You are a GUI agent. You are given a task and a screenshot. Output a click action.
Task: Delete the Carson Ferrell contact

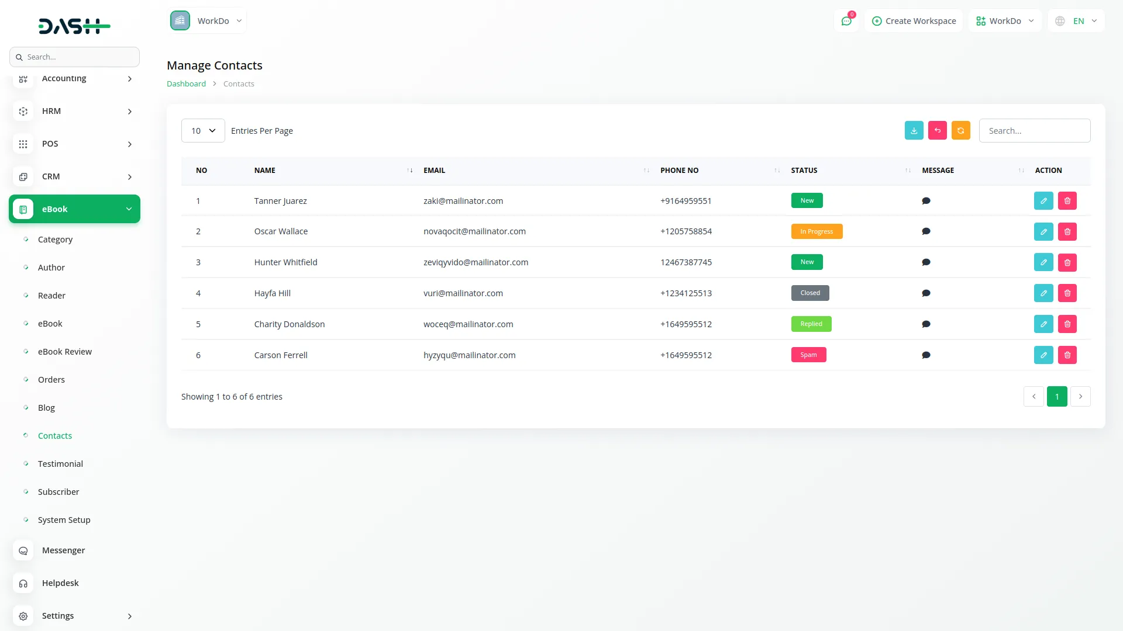tap(1067, 355)
